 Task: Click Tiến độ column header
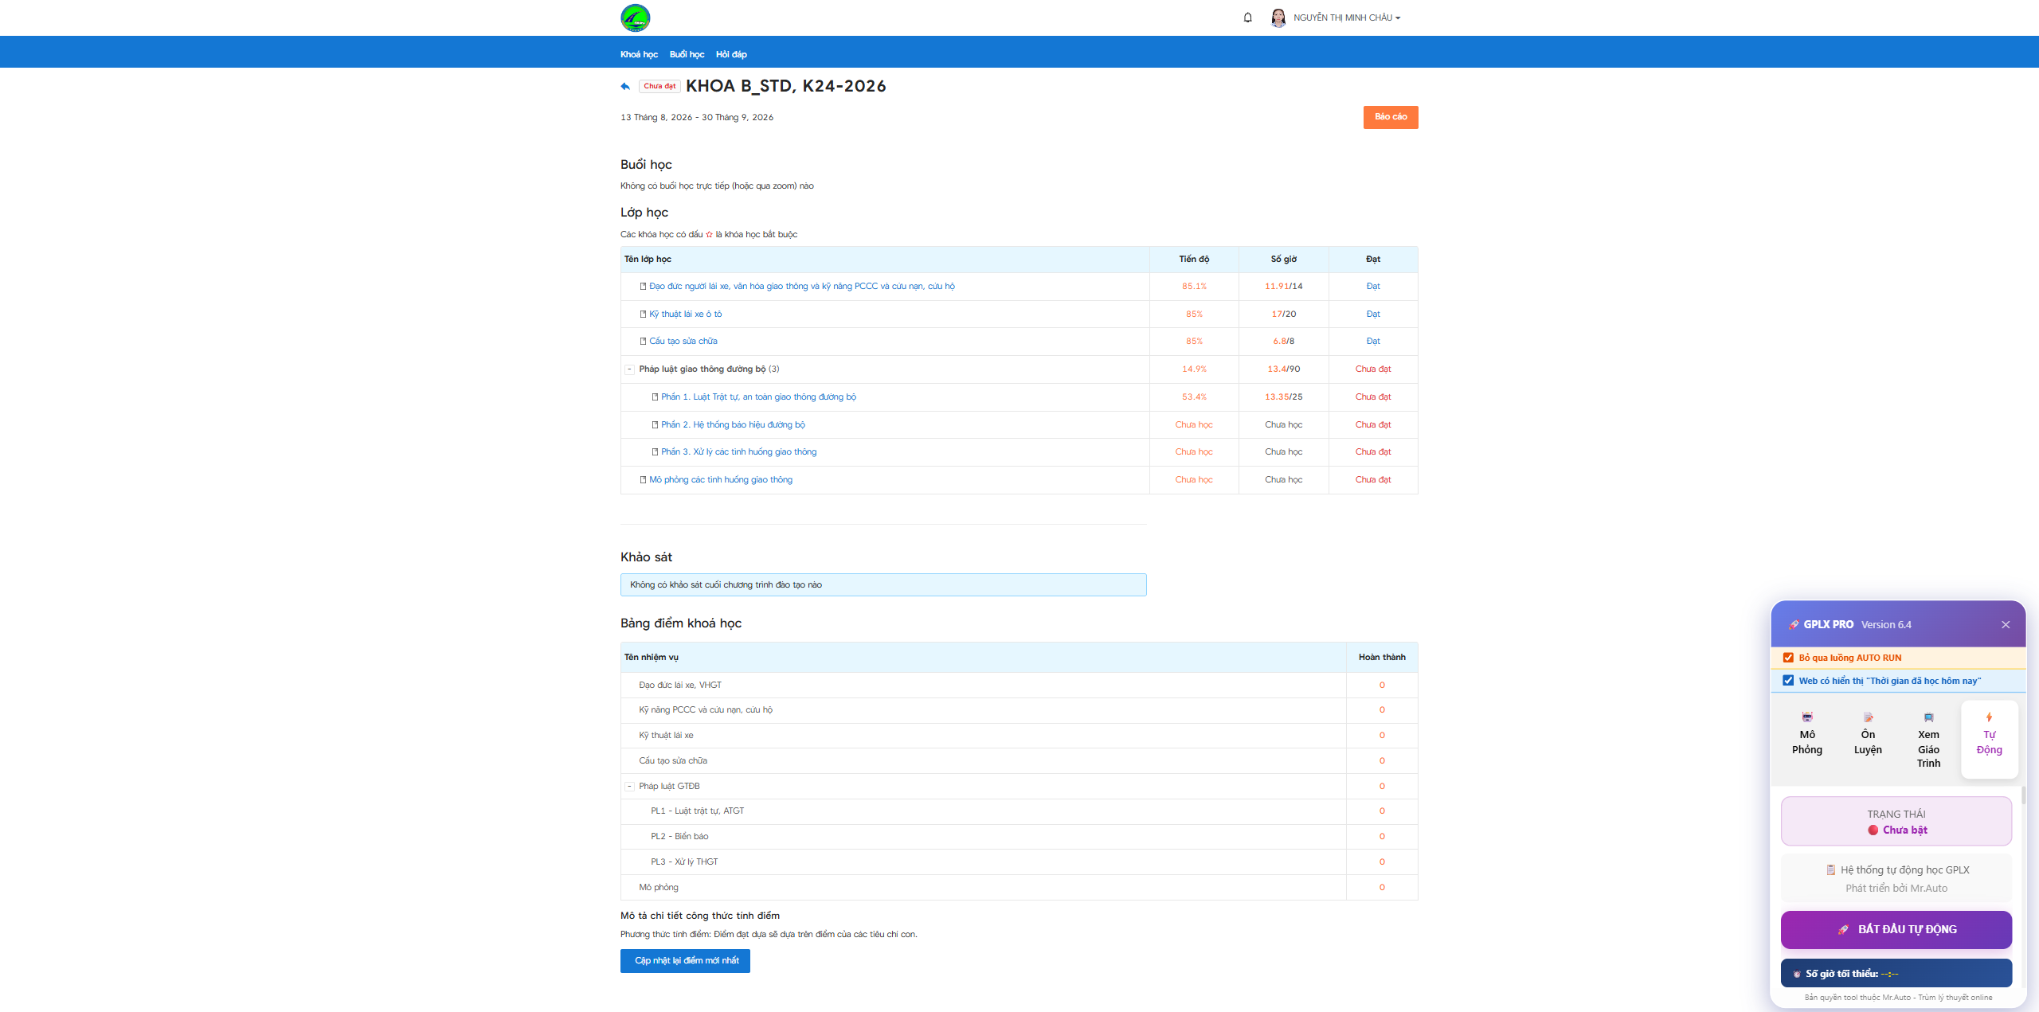tap(1194, 260)
